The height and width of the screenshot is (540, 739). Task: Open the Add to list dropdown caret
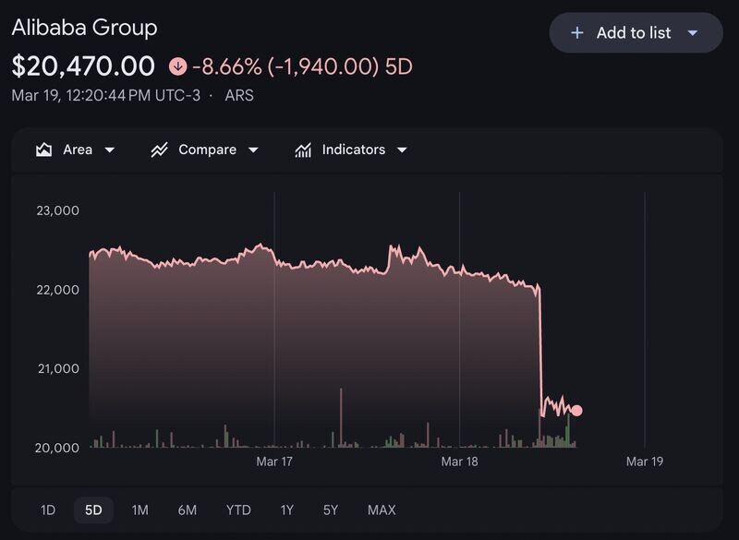coord(692,33)
